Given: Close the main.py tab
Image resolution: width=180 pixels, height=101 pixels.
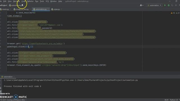Looking at the screenshot, I should pos(11,9).
